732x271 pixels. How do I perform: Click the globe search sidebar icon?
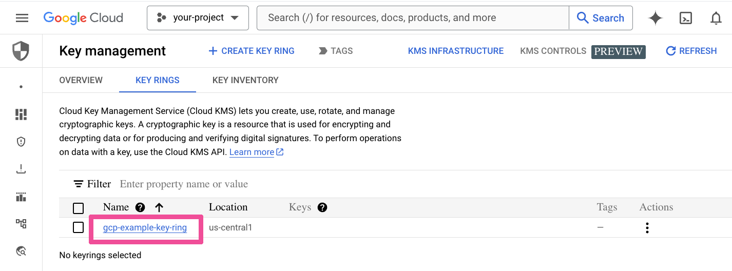(21, 251)
